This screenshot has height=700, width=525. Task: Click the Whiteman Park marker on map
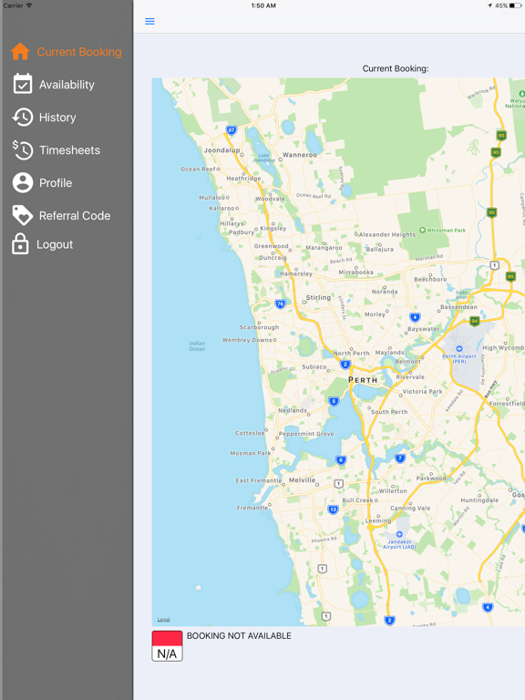point(422,231)
